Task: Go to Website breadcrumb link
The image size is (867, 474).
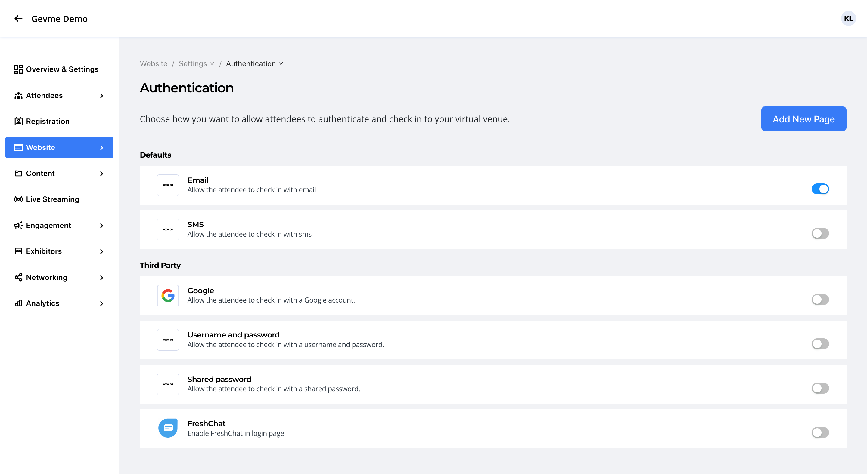Action: pyautogui.click(x=154, y=63)
